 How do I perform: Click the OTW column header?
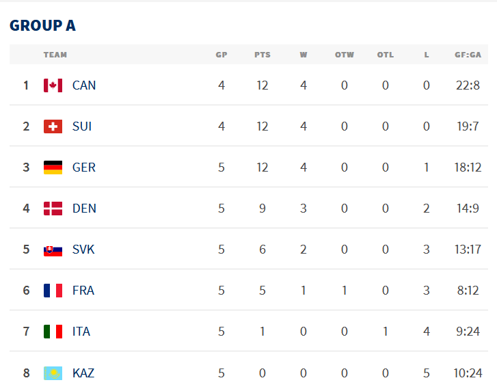click(x=345, y=55)
